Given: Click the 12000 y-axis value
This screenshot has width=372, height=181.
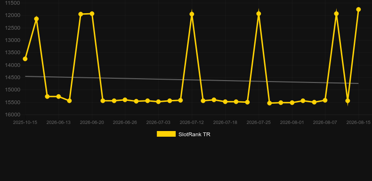Looking at the screenshot, I should click(x=13, y=16).
